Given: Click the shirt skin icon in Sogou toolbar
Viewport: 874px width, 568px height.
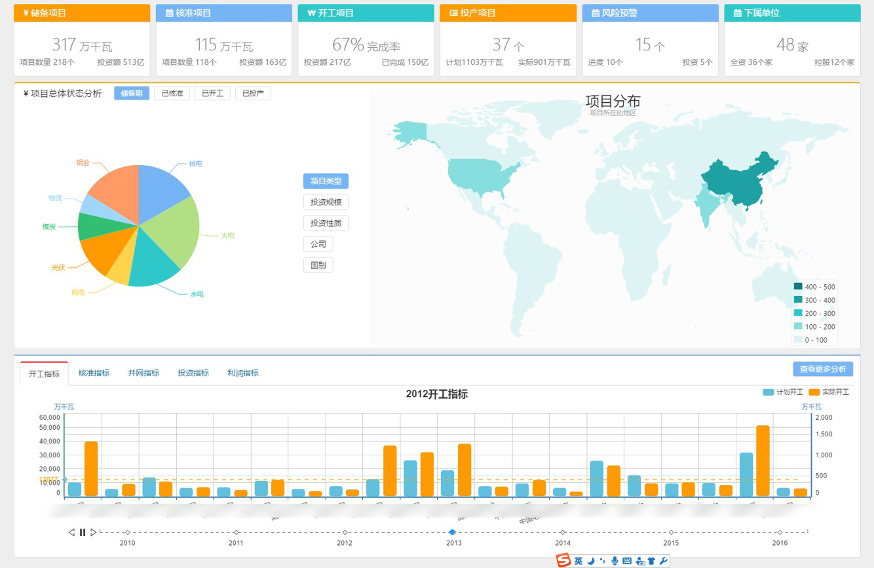Looking at the screenshot, I should tap(651, 561).
